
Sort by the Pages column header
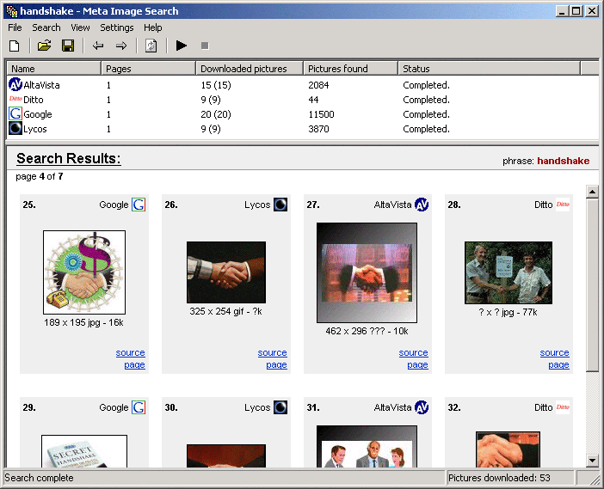148,69
